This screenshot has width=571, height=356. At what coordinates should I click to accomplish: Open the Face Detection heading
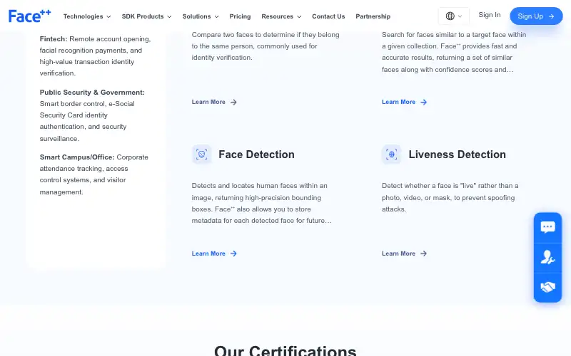(x=256, y=155)
